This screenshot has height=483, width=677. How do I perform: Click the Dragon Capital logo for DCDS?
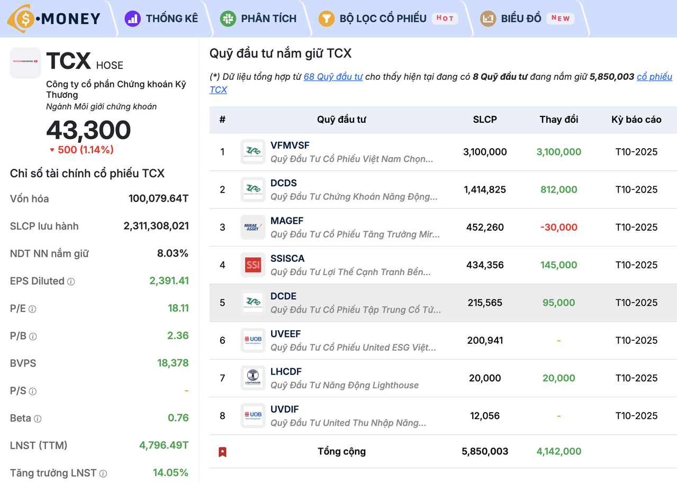coord(253,189)
